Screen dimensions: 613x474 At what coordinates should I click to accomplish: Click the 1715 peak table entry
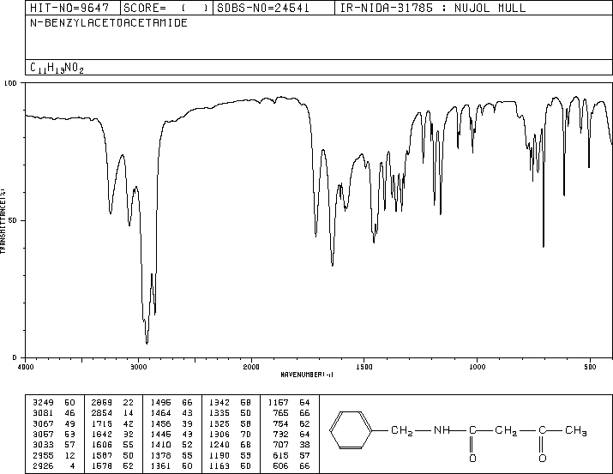click(102, 423)
